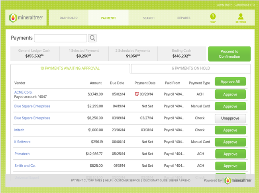Click the Payment Date column header
Image resolution: width=259 pixels, height=193 pixels.
145,83
